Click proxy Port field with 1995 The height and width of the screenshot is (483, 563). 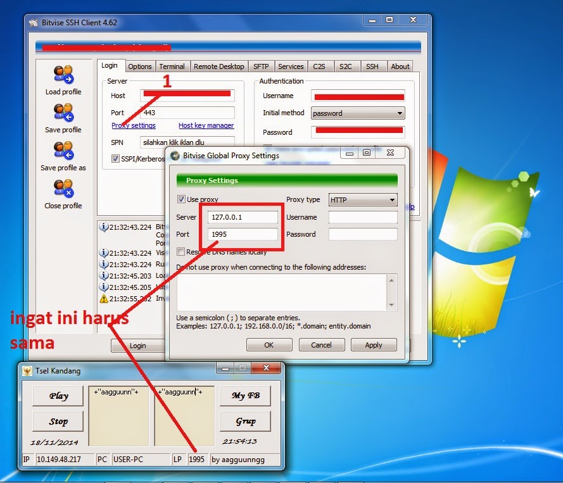coord(243,234)
